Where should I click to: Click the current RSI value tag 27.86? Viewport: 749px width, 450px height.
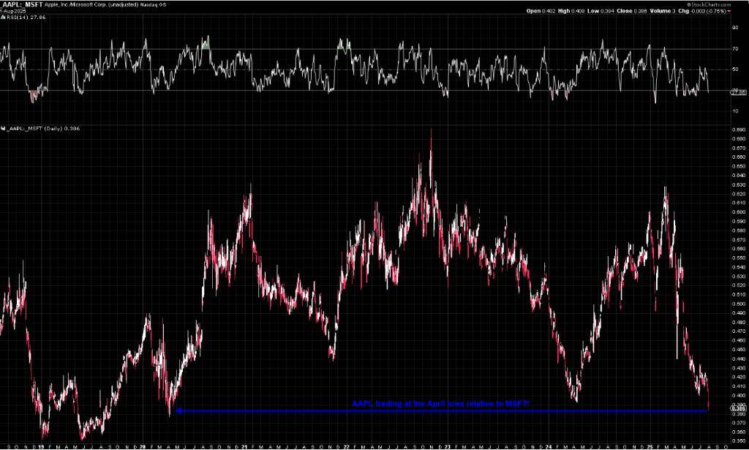[737, 91]
